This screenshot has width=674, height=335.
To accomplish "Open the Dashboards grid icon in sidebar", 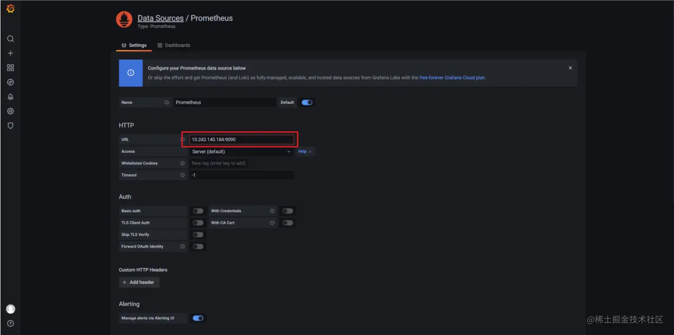I will tap(10, 68).
